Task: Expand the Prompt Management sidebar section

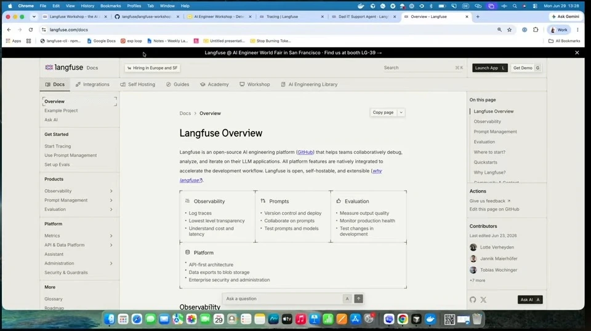Action: pos(111,201)
